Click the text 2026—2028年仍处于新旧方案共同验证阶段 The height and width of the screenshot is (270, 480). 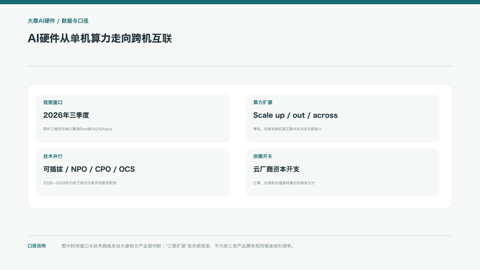[80, 183]
